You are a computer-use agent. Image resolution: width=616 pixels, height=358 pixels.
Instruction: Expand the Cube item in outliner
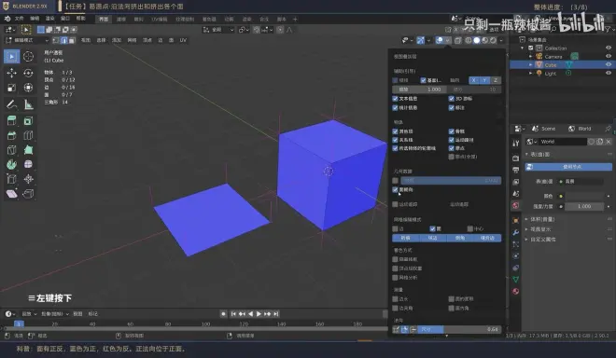pyautogui.click(x=531, y=64)
